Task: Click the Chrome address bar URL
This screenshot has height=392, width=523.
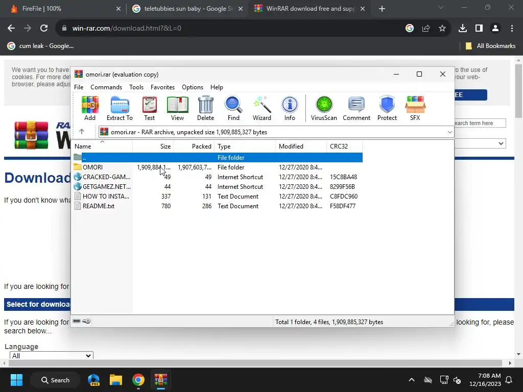Action: pyautogui.click(x=127, y=29)
